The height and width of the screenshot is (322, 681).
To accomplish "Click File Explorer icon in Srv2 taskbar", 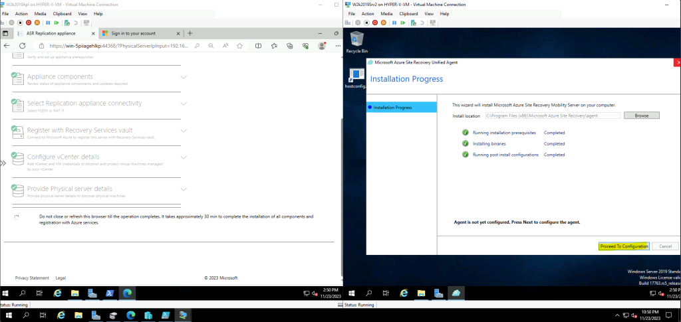I will (x=421, y=293).
